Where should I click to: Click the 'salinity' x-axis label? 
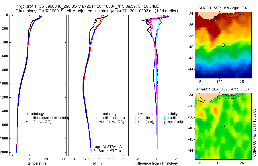[97, 163]
